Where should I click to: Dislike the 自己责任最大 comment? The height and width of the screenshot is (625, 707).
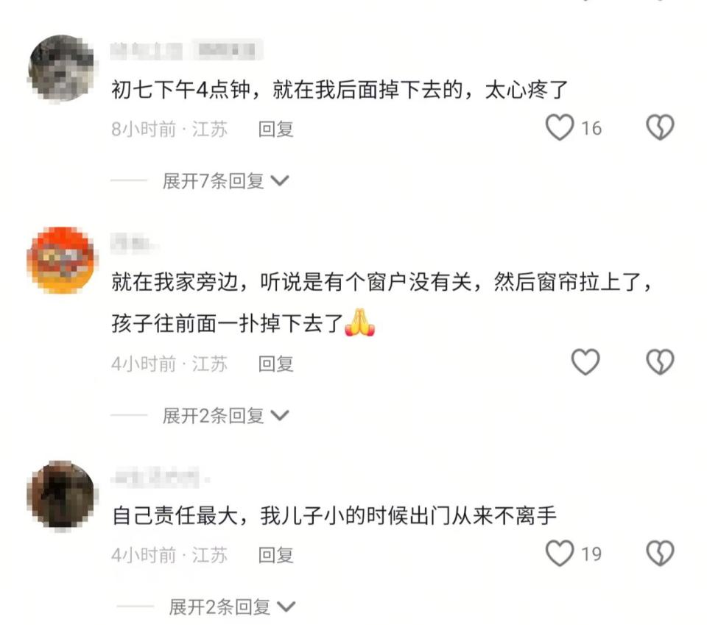click(x=660, y=554)
